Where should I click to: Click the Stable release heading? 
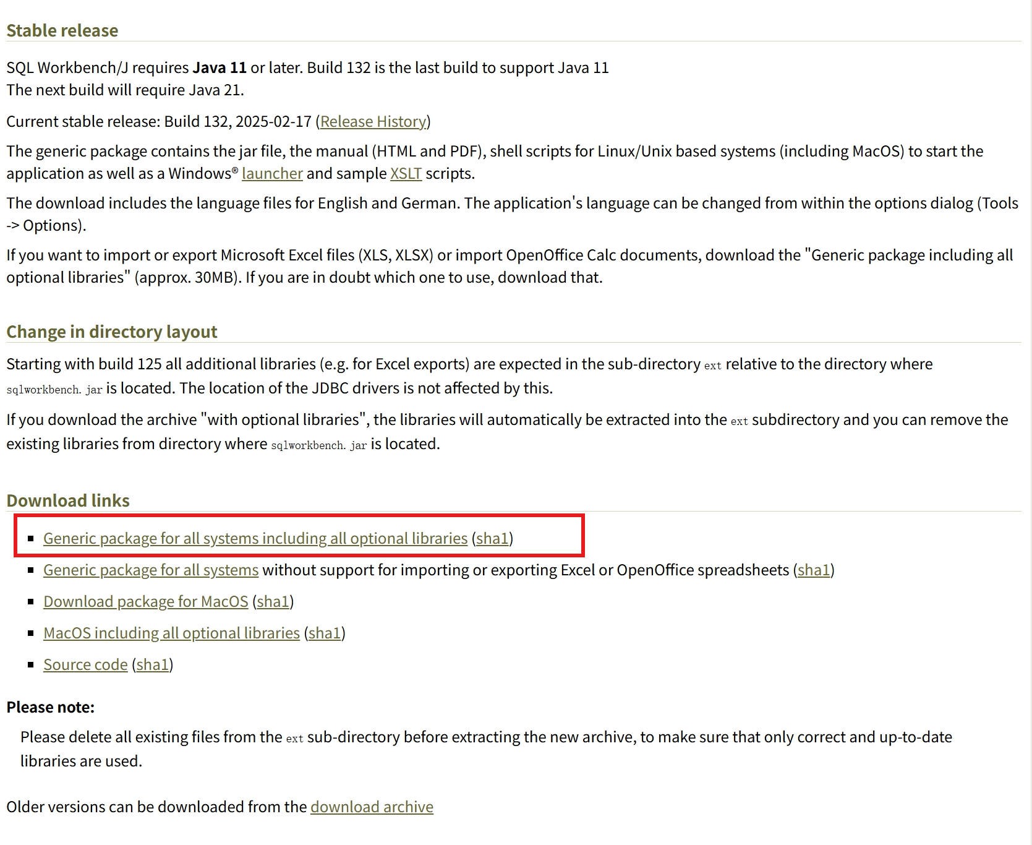pos(62,30)
